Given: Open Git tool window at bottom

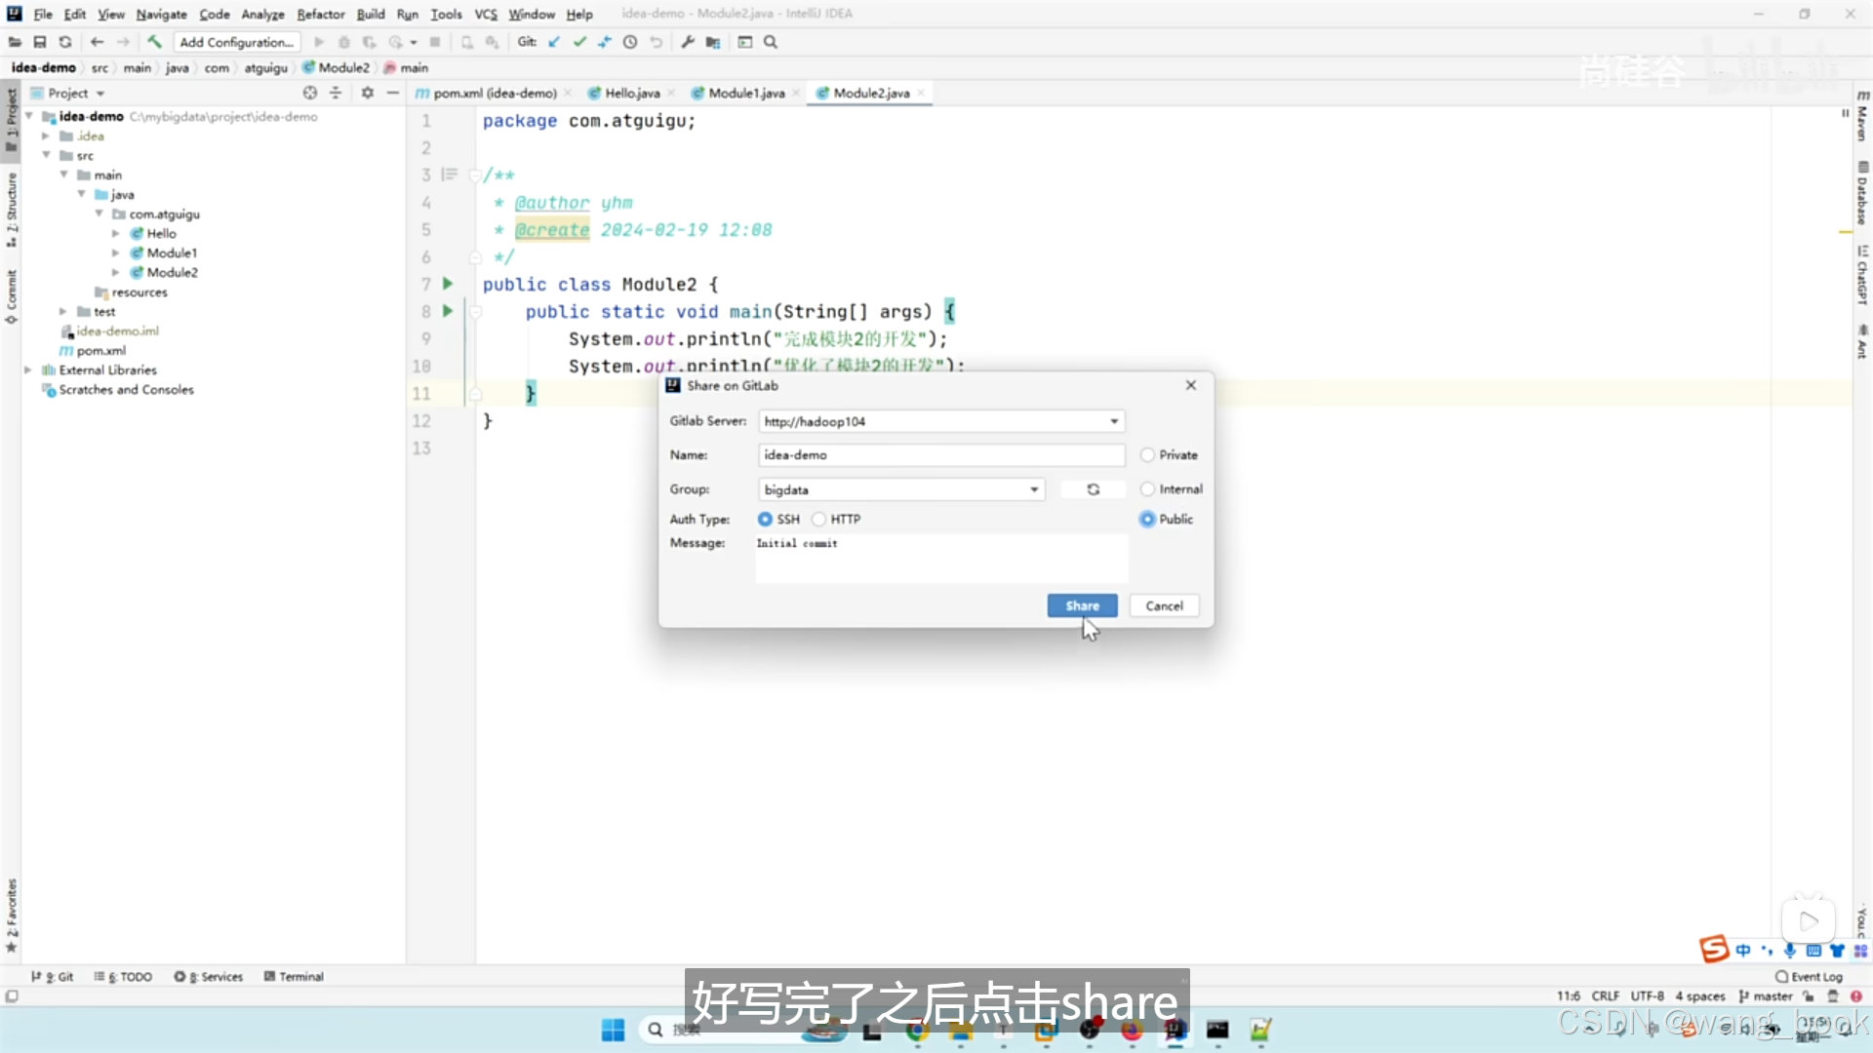Looking at the screenshot, I should [53, 977].
